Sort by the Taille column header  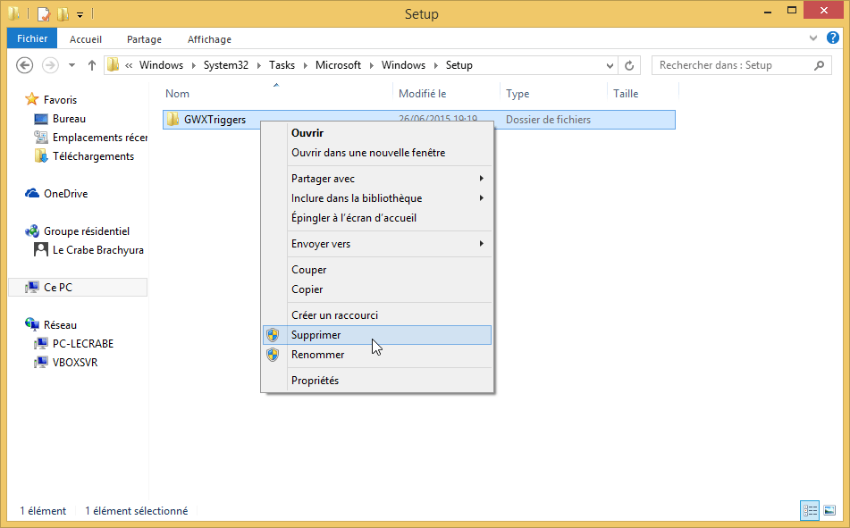[626, 93]
